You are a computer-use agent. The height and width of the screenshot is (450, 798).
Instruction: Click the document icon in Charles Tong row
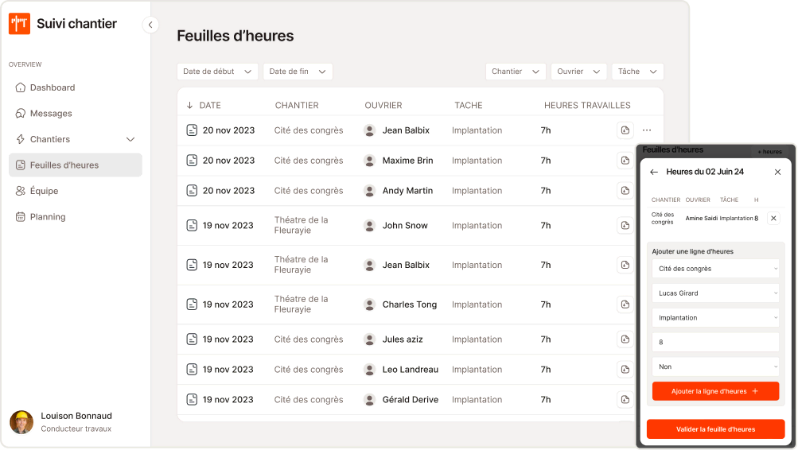click(x=192, y=305)
